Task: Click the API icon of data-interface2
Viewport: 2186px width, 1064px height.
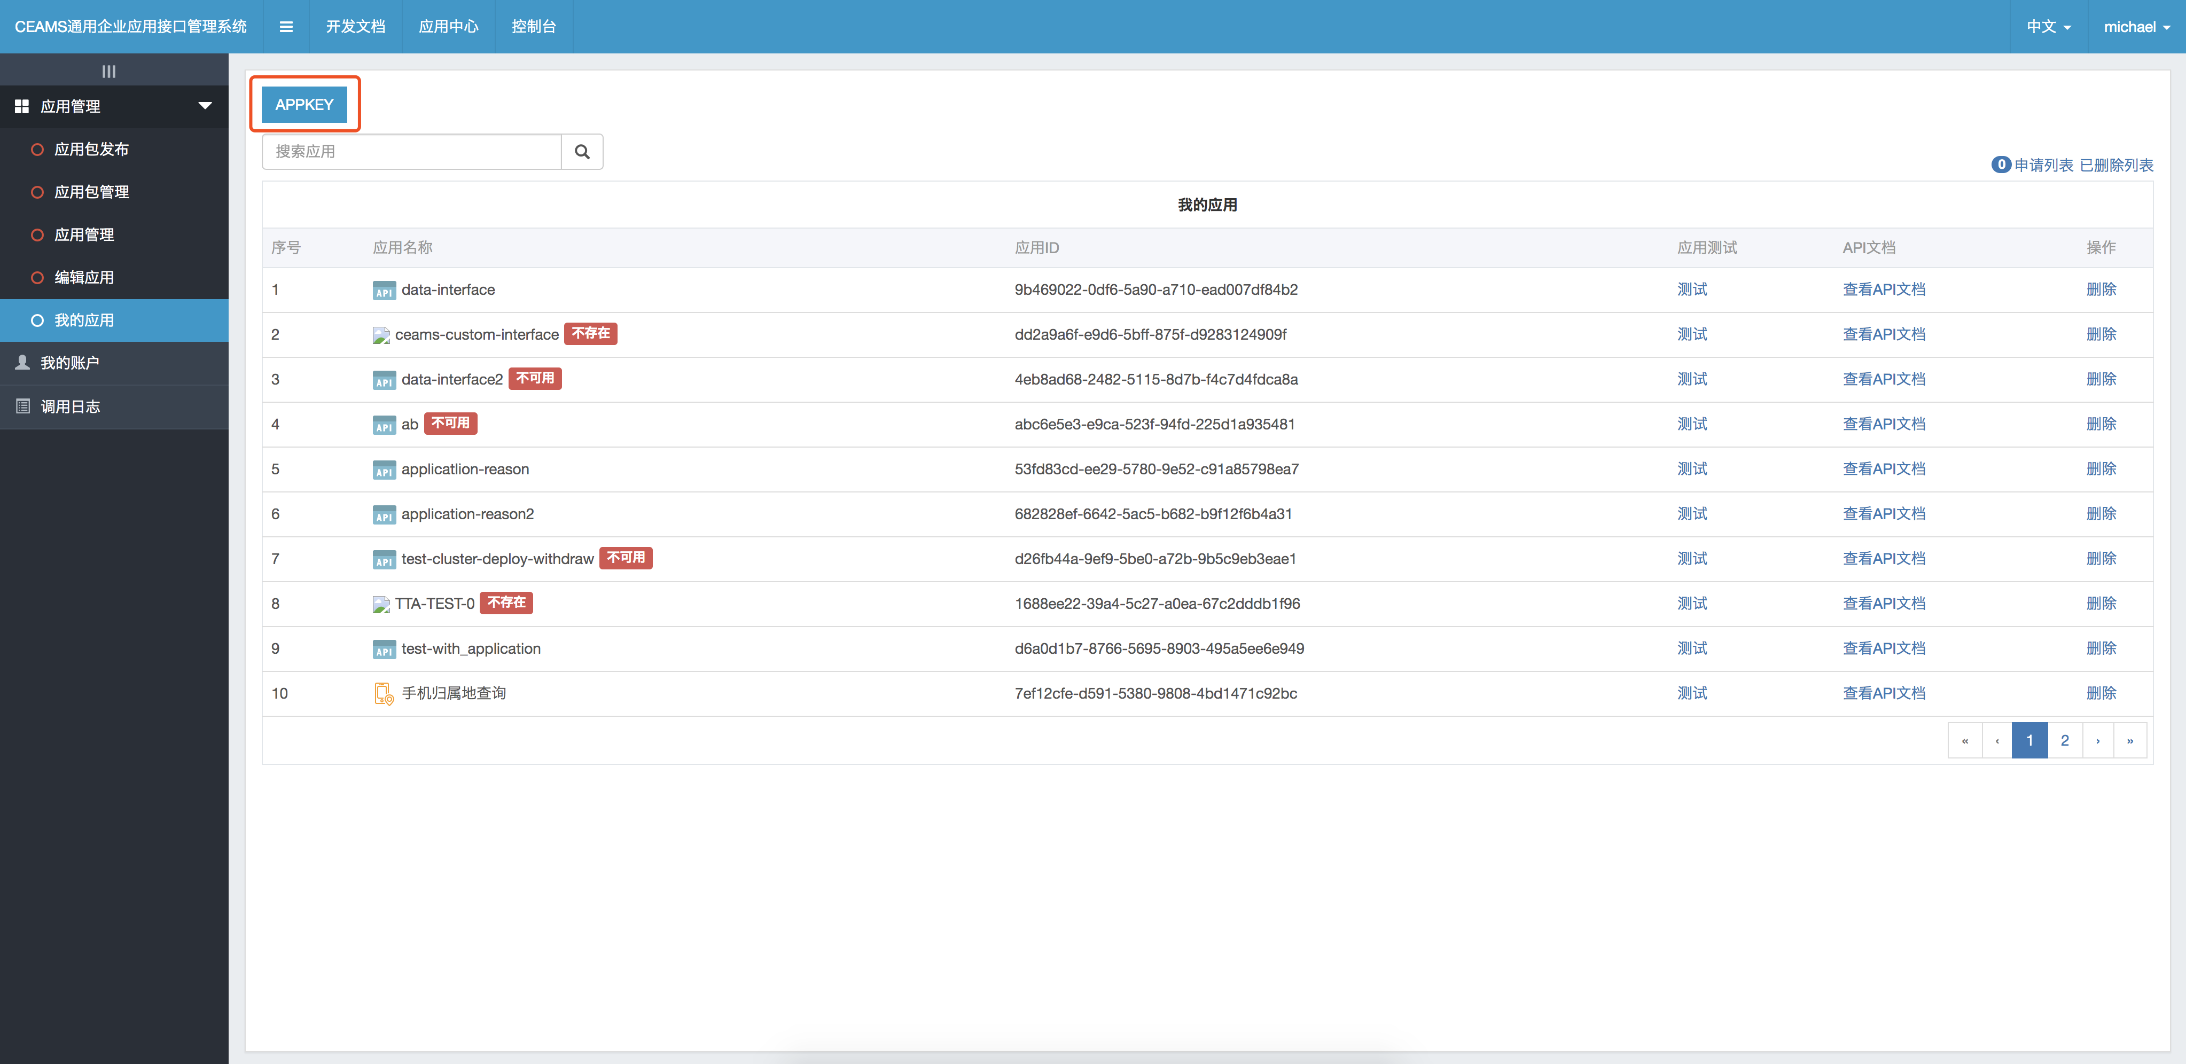Action: (384, 380)
